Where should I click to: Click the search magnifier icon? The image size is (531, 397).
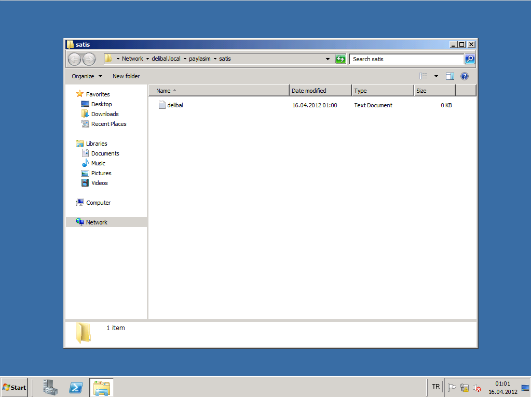point(469,59)
